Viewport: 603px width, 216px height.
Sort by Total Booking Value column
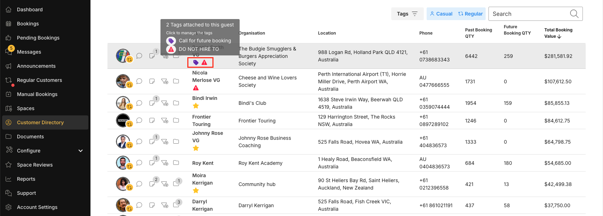click(558, 33)
